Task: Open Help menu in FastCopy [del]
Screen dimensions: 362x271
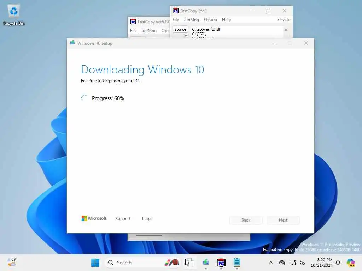Action: 226,20
